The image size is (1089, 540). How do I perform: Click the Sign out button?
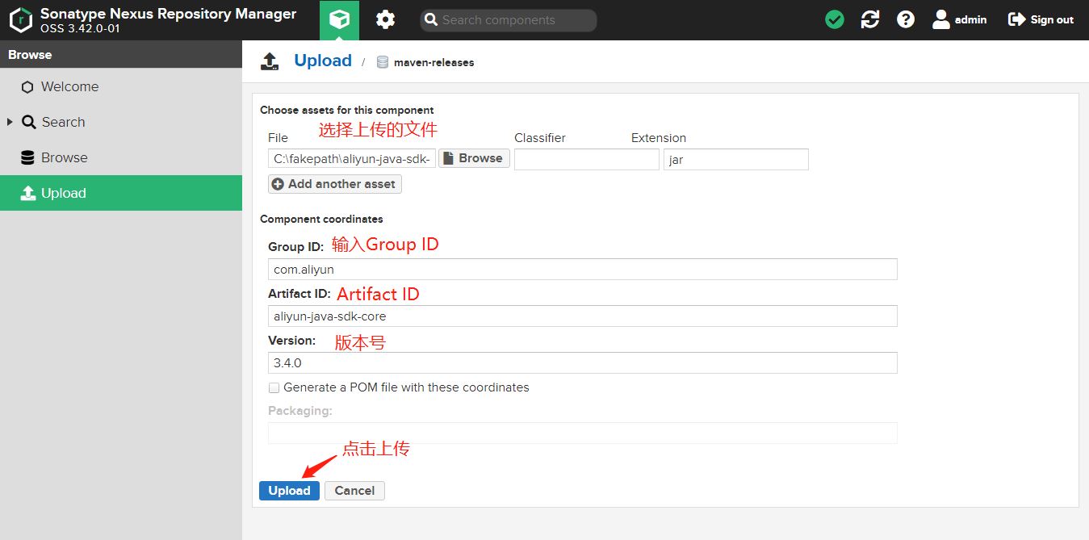coord(1041,20)
